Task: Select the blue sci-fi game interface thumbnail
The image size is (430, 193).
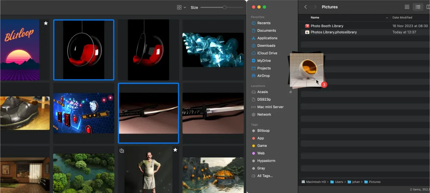Action: pyautogui.click(x=84, y=113)
